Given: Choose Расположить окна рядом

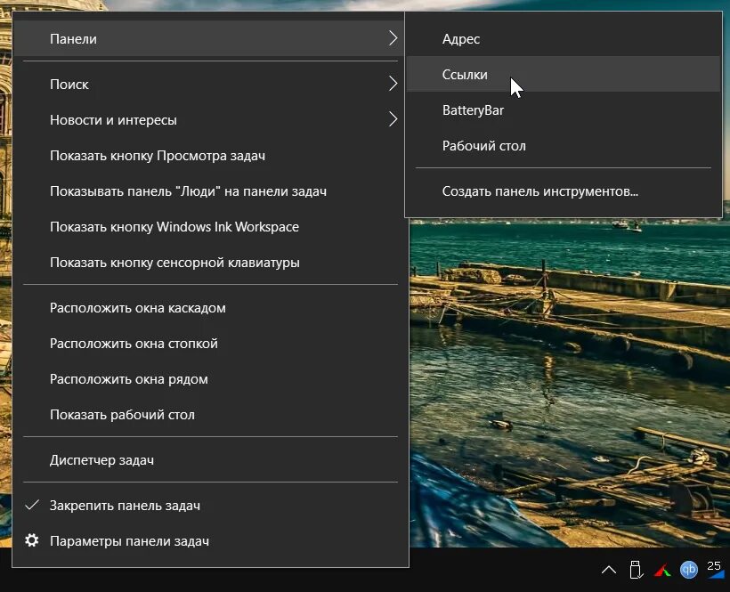Looking at the screenshot, I should (209, 379).
